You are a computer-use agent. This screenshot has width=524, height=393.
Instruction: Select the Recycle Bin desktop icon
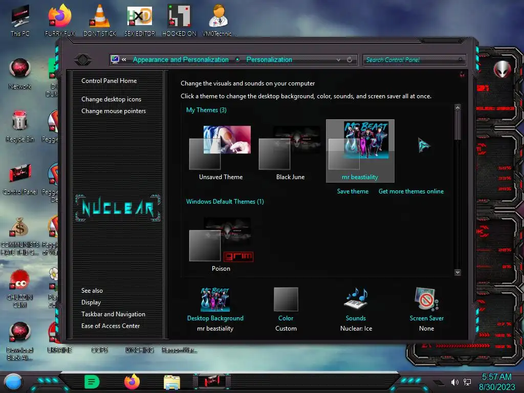[20, 126]
